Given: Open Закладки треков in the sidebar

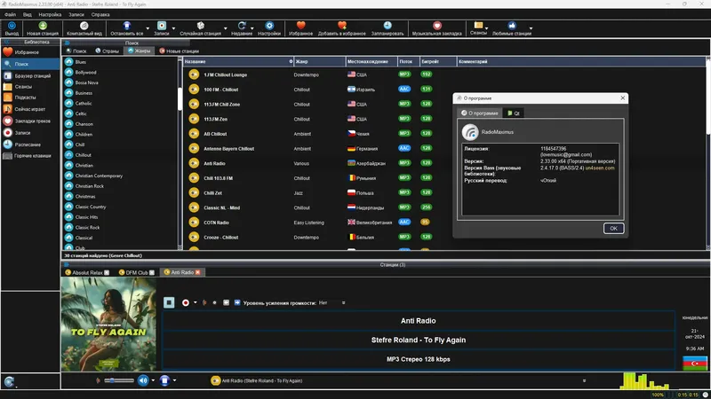Looking at the screenshot, I should click(x=30, y=121).
